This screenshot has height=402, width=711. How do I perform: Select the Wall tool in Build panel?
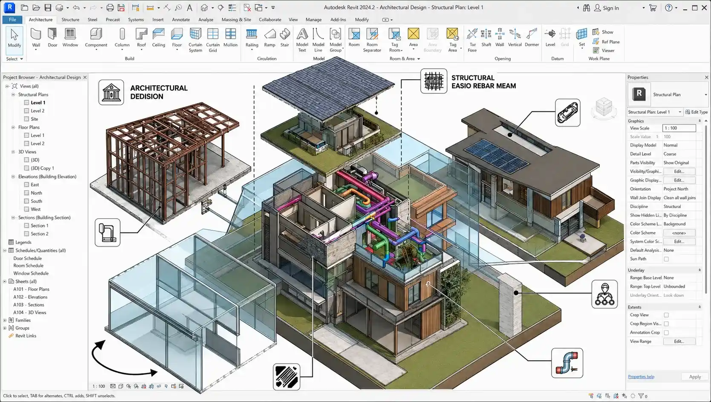(36, 38)
